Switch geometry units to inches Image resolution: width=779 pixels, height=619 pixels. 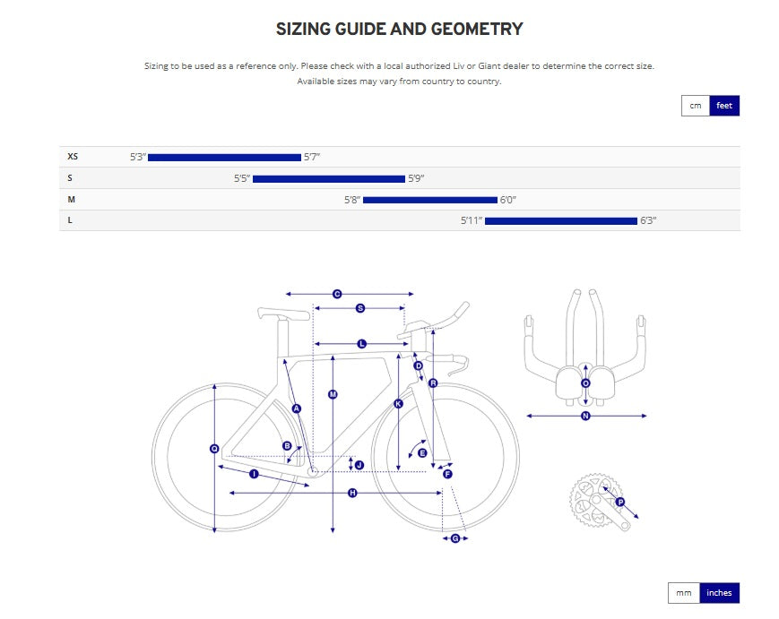pos(719,593)
